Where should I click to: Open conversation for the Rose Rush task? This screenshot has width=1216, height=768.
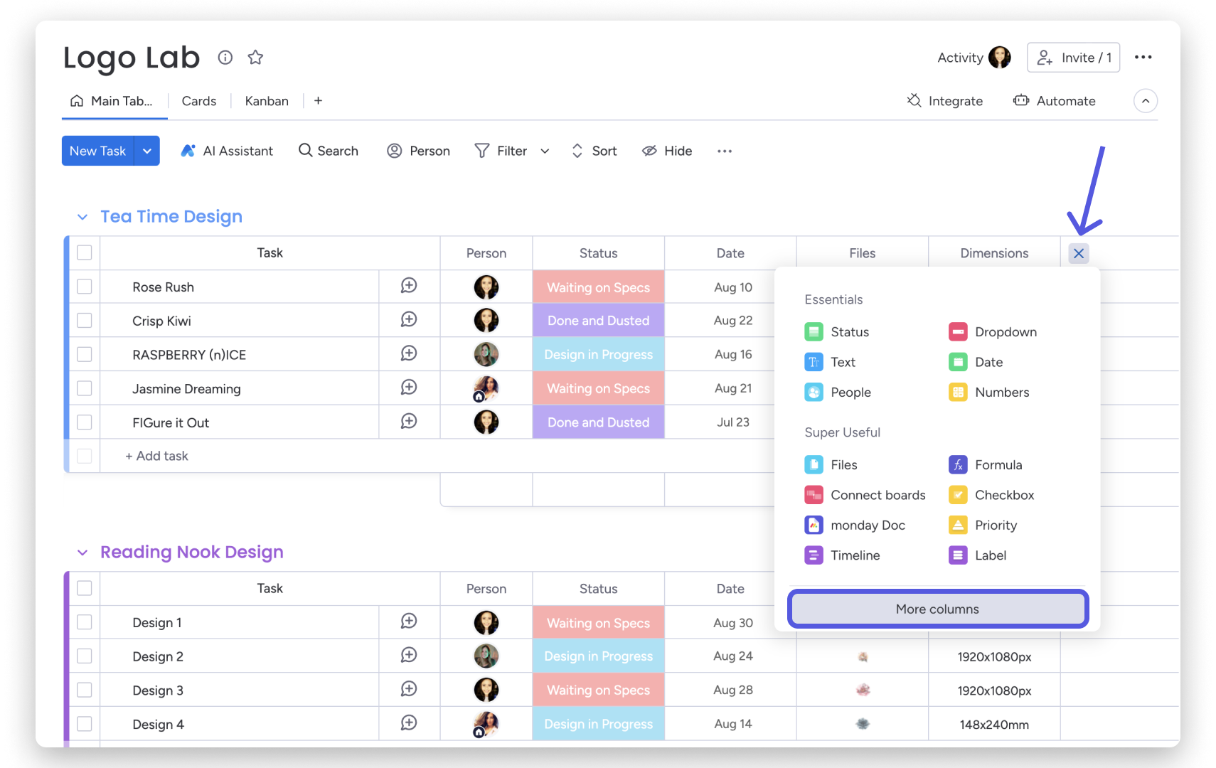[x=409, y=286]
